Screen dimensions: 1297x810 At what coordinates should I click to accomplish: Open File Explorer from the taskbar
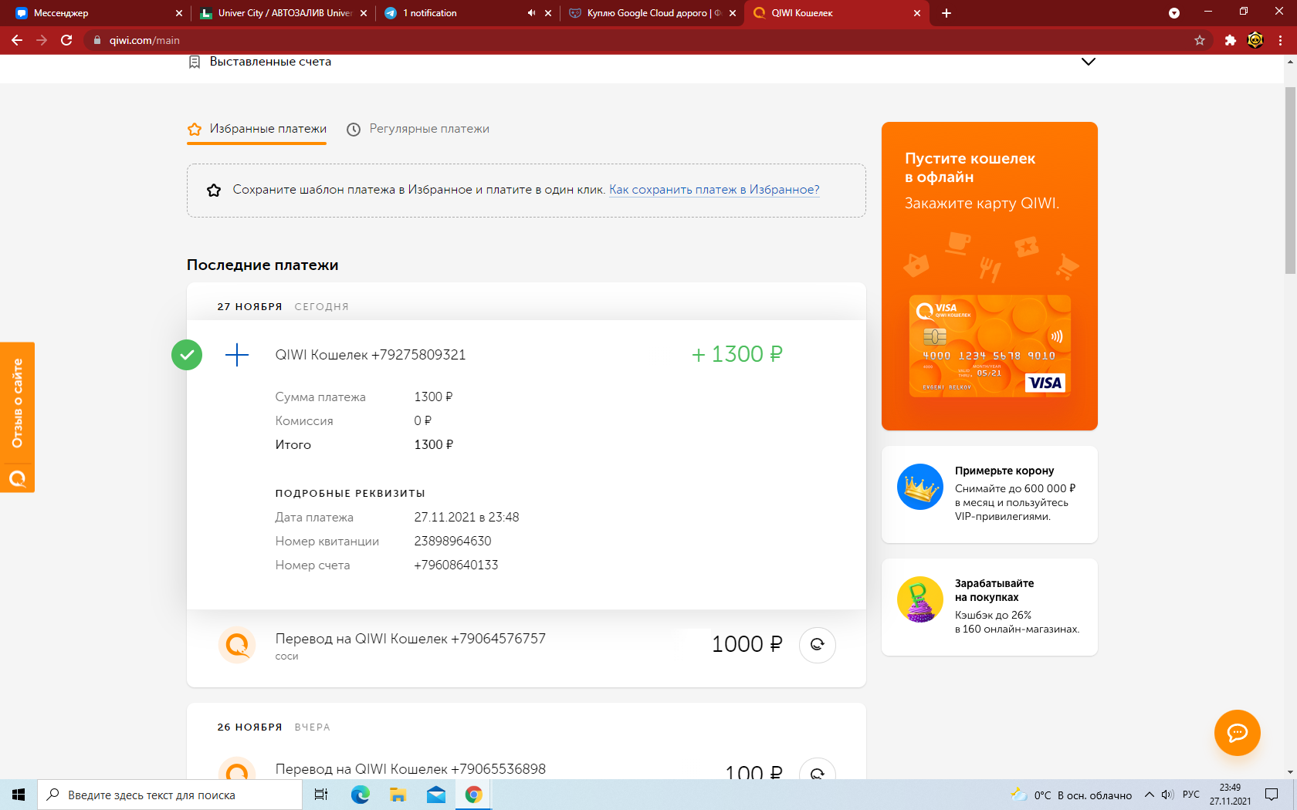[x=398, y=795]
